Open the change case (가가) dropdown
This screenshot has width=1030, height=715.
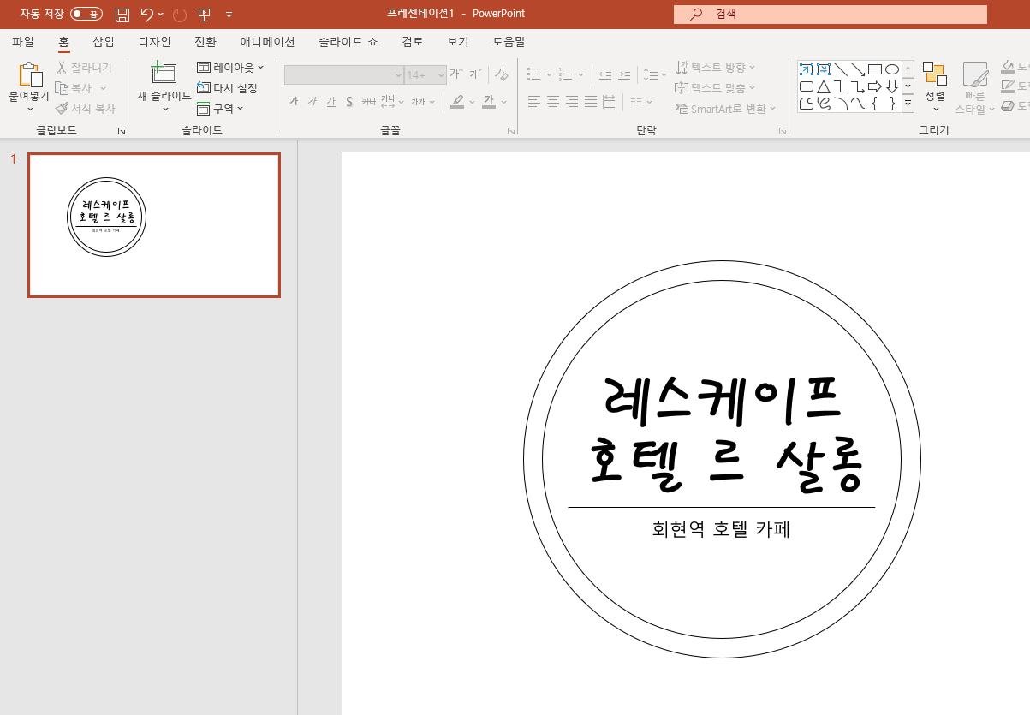pyautogui.click(x=422, y=102)
